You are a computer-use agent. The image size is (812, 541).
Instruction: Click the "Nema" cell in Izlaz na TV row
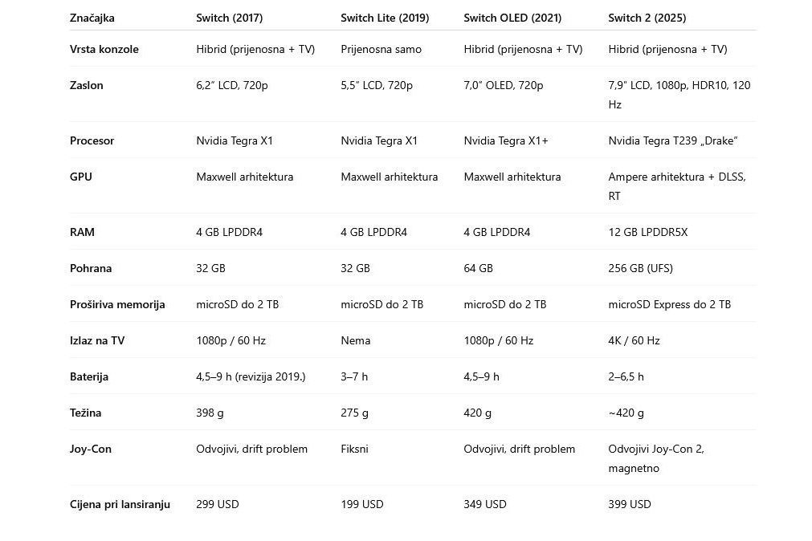(x=355, y=340)
